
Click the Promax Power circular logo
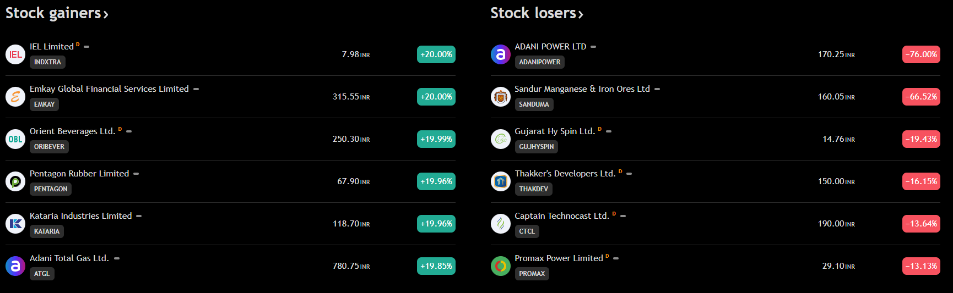[x=501, y=266]
